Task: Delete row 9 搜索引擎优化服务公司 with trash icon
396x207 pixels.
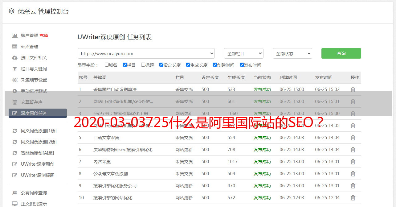Action: [x=353, y=186]
